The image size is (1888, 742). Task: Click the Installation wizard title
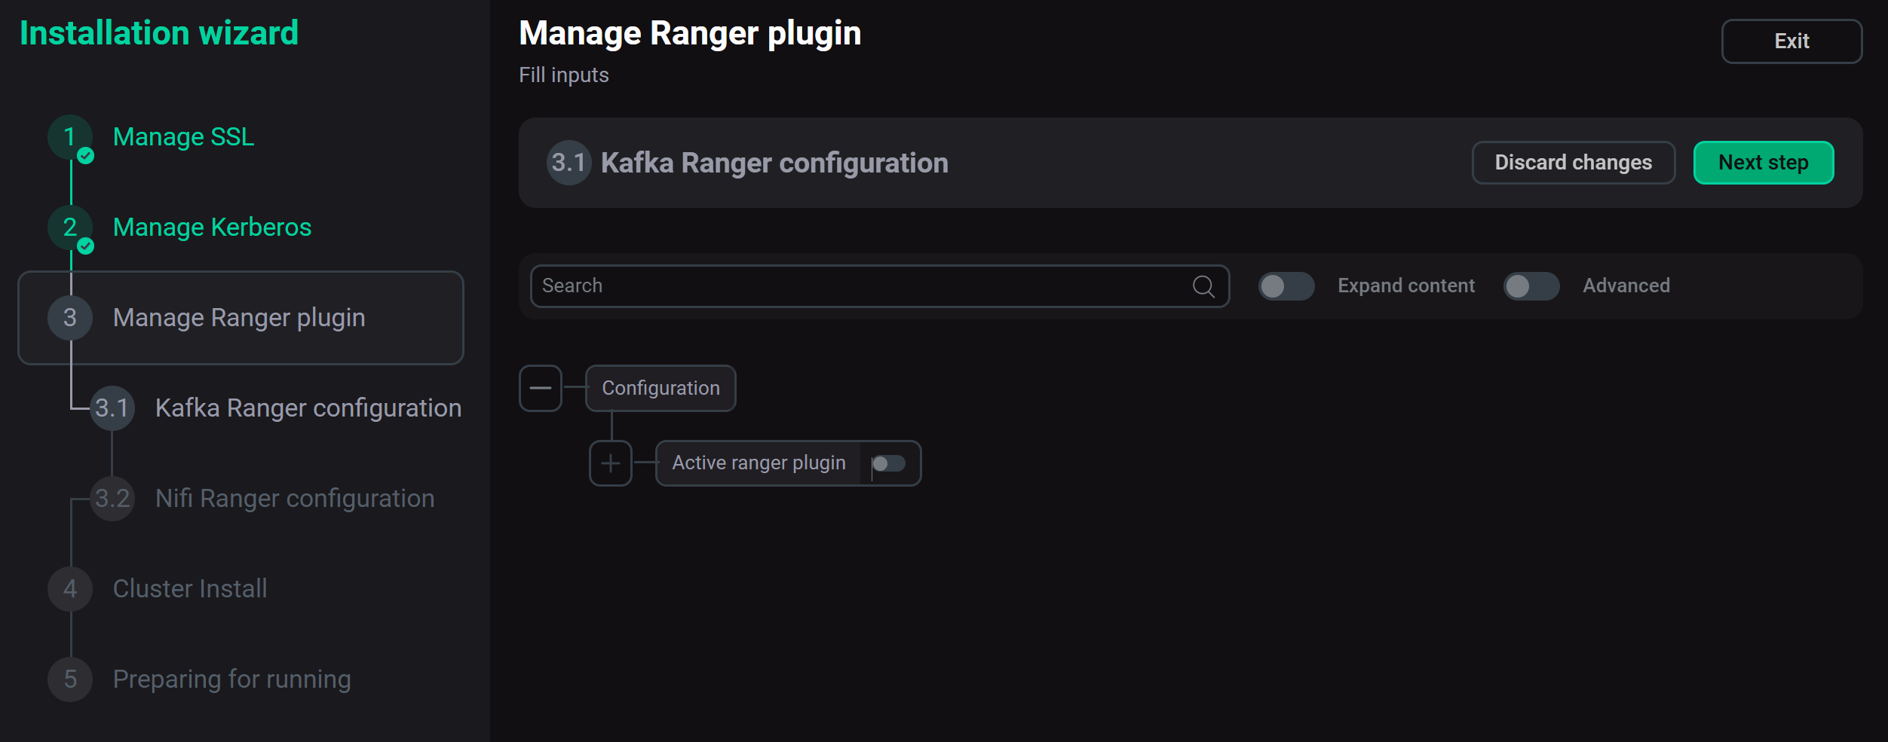(159, 34)
